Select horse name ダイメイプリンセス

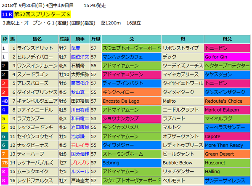[37, 92]
